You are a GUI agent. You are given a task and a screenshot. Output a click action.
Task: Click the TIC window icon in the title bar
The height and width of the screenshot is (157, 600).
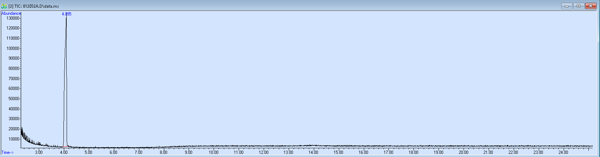(4, 6)
